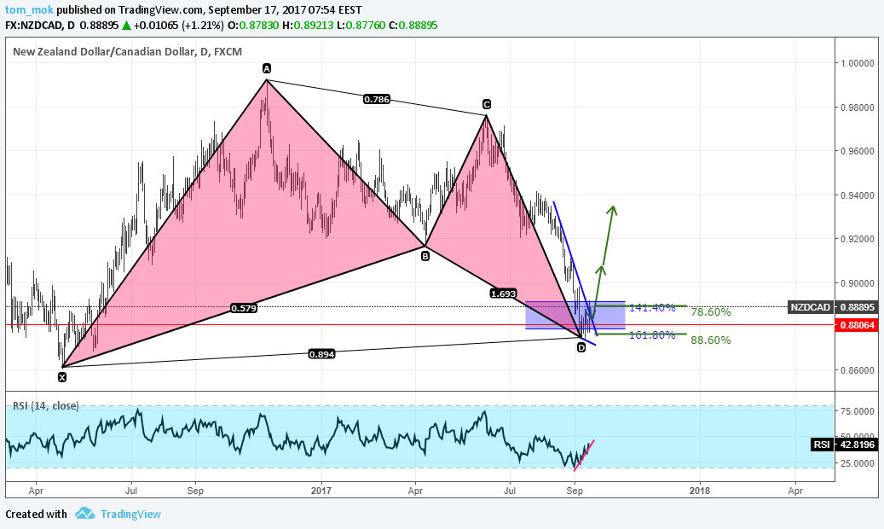884x529 pixels.
Task: Click the 0.86000 price axis label
Action: tap(858, 370)
